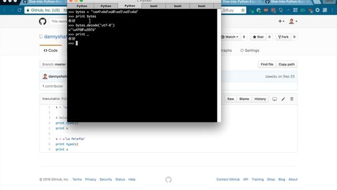The height and width of the screenshot is (190, 337).
Task: Open the footer About link
Action: click(293, 179)
